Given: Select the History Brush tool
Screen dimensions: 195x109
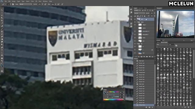Looking at the screenshot, I should click(2, 34).
